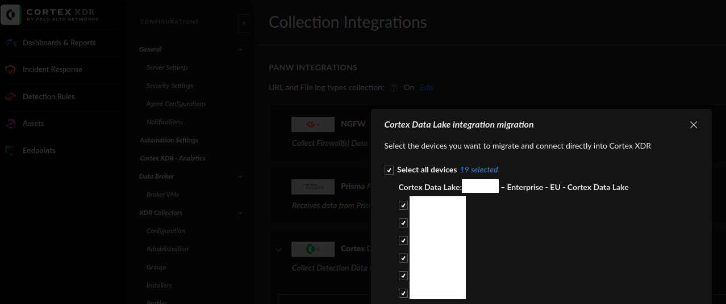
Task: Open Endpoints menu
Action: (39, 151)
